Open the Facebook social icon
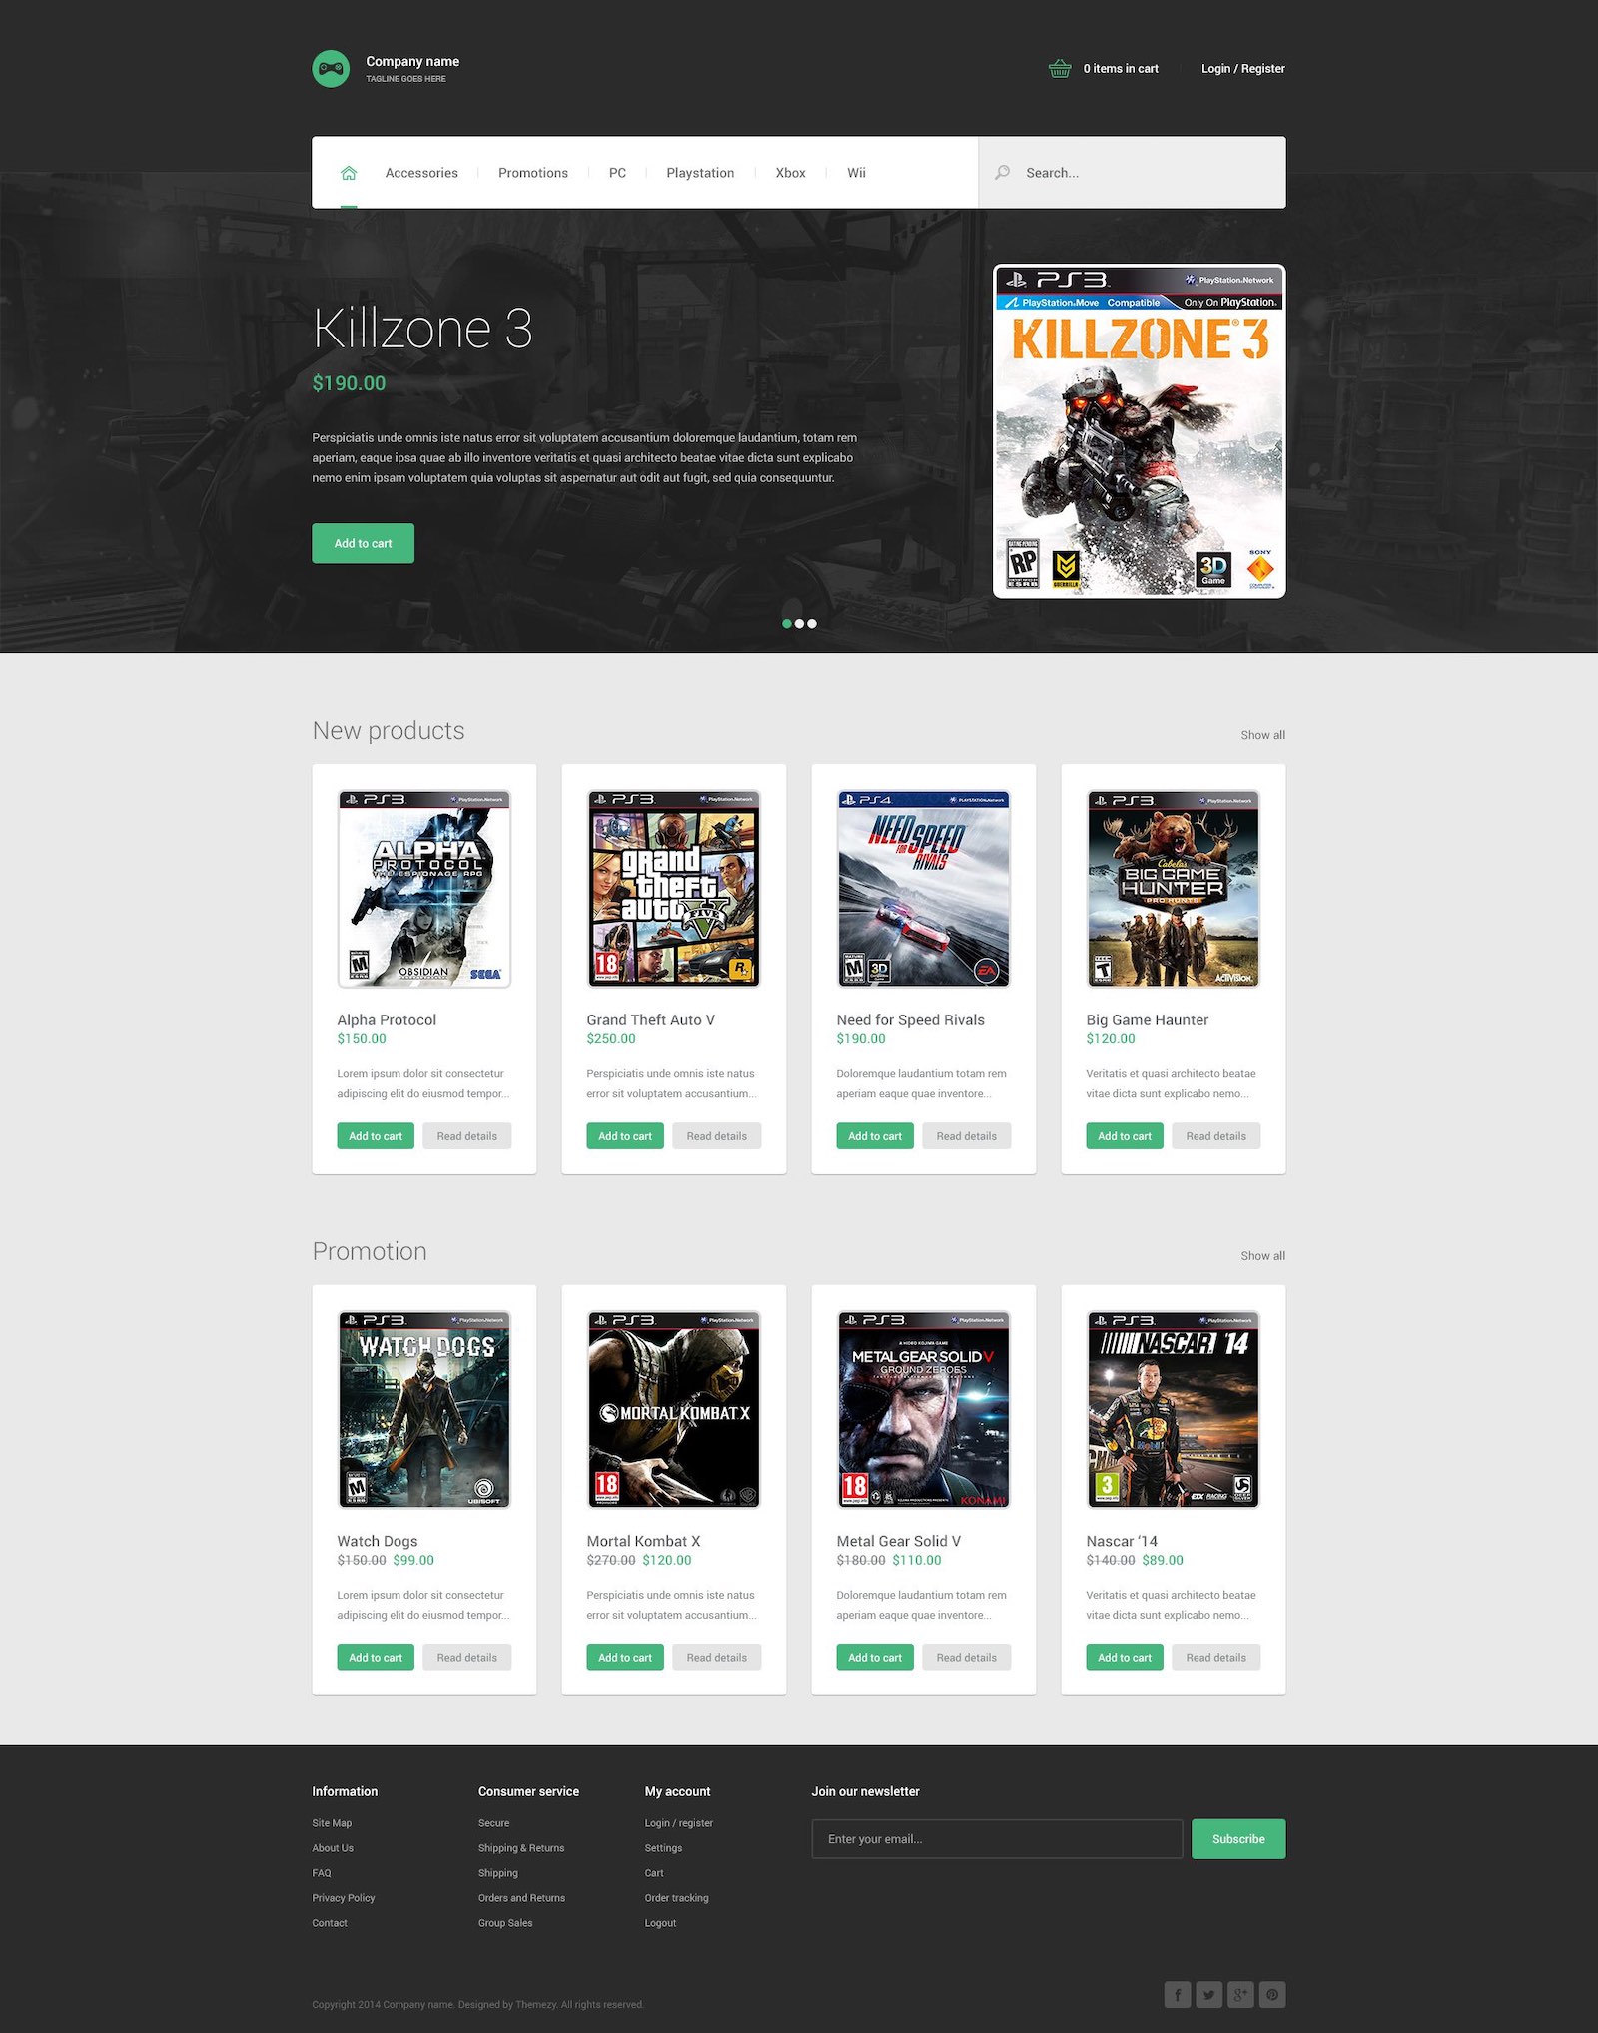1598x2033 pixels. [1178, 1994]
